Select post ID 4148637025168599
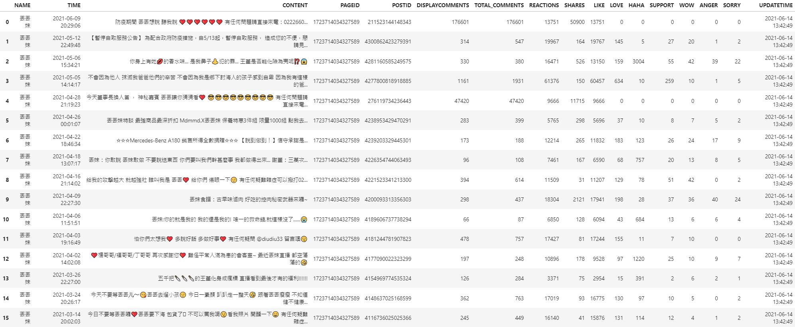The height and width of the screenshot is (327, 795). [388, 298]
